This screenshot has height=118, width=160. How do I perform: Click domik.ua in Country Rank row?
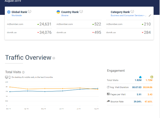click(61, 32)
